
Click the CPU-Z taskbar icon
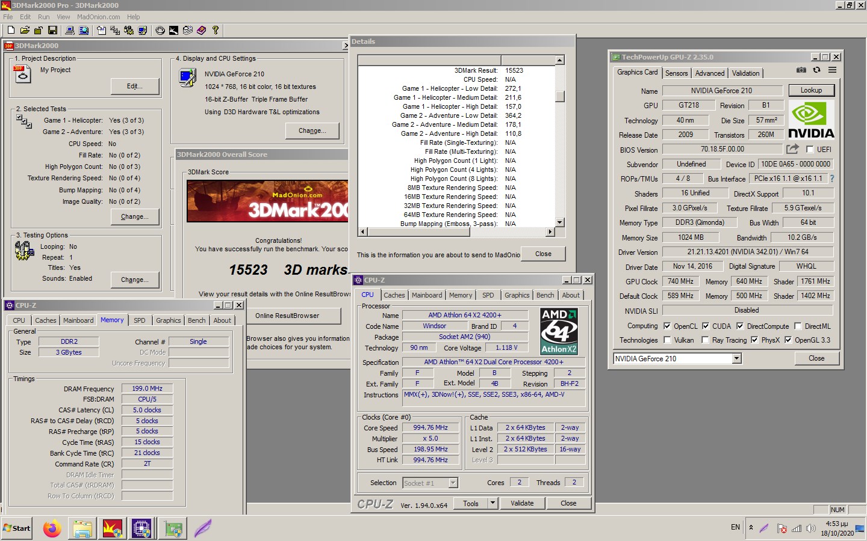pos(141,529)
